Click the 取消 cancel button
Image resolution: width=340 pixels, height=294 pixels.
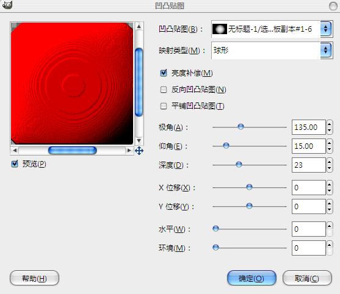coord(307,278)
